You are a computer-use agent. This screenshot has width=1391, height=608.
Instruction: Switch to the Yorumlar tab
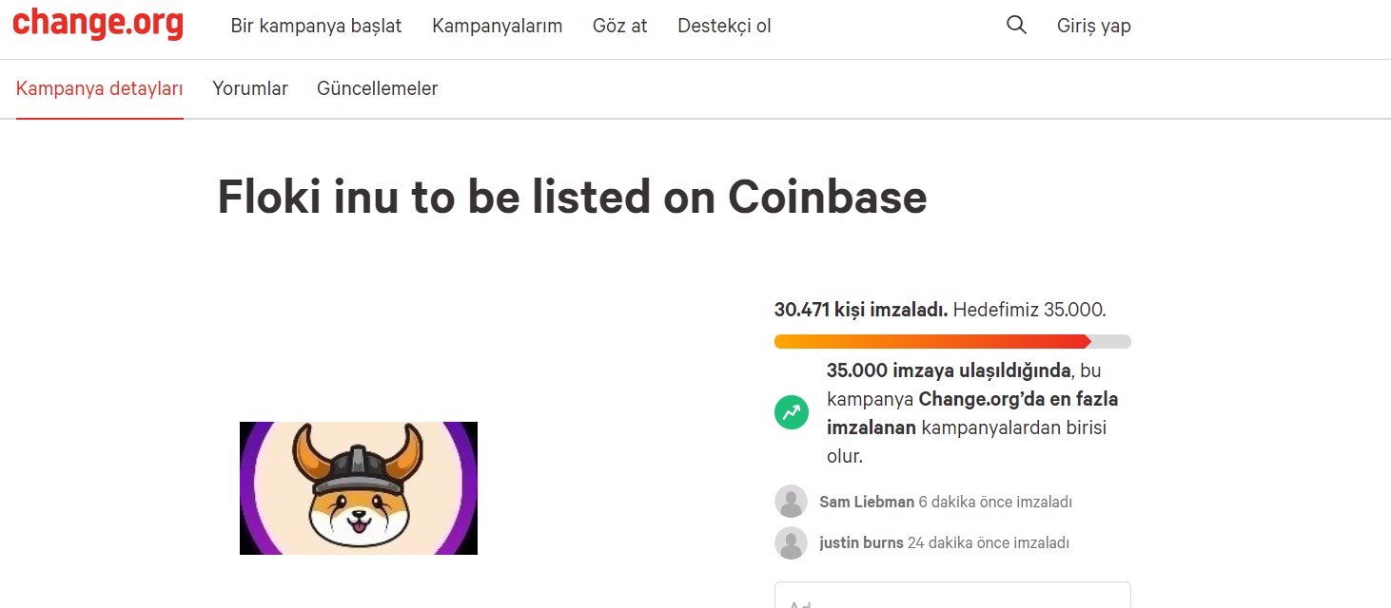tap(250, 88)
